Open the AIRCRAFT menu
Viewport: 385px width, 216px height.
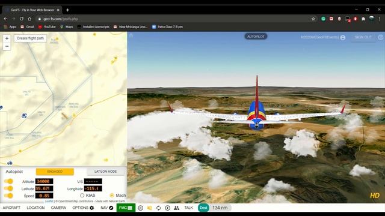(x=11, y=208)
